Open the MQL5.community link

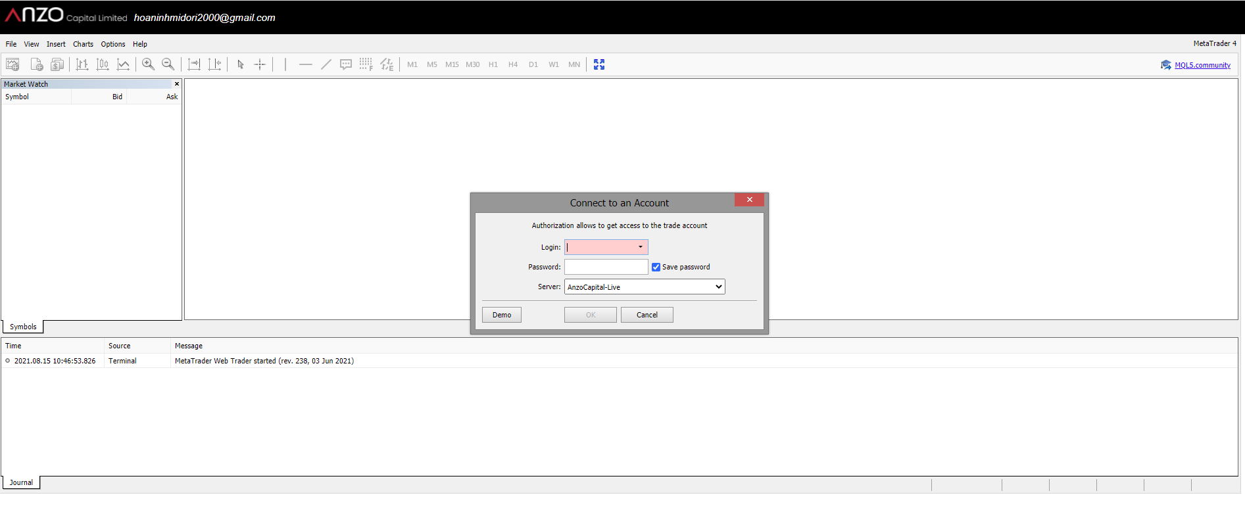[1202, 65]
